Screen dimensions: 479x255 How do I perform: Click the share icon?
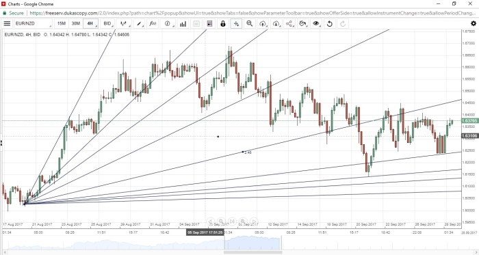coord(289,23)
